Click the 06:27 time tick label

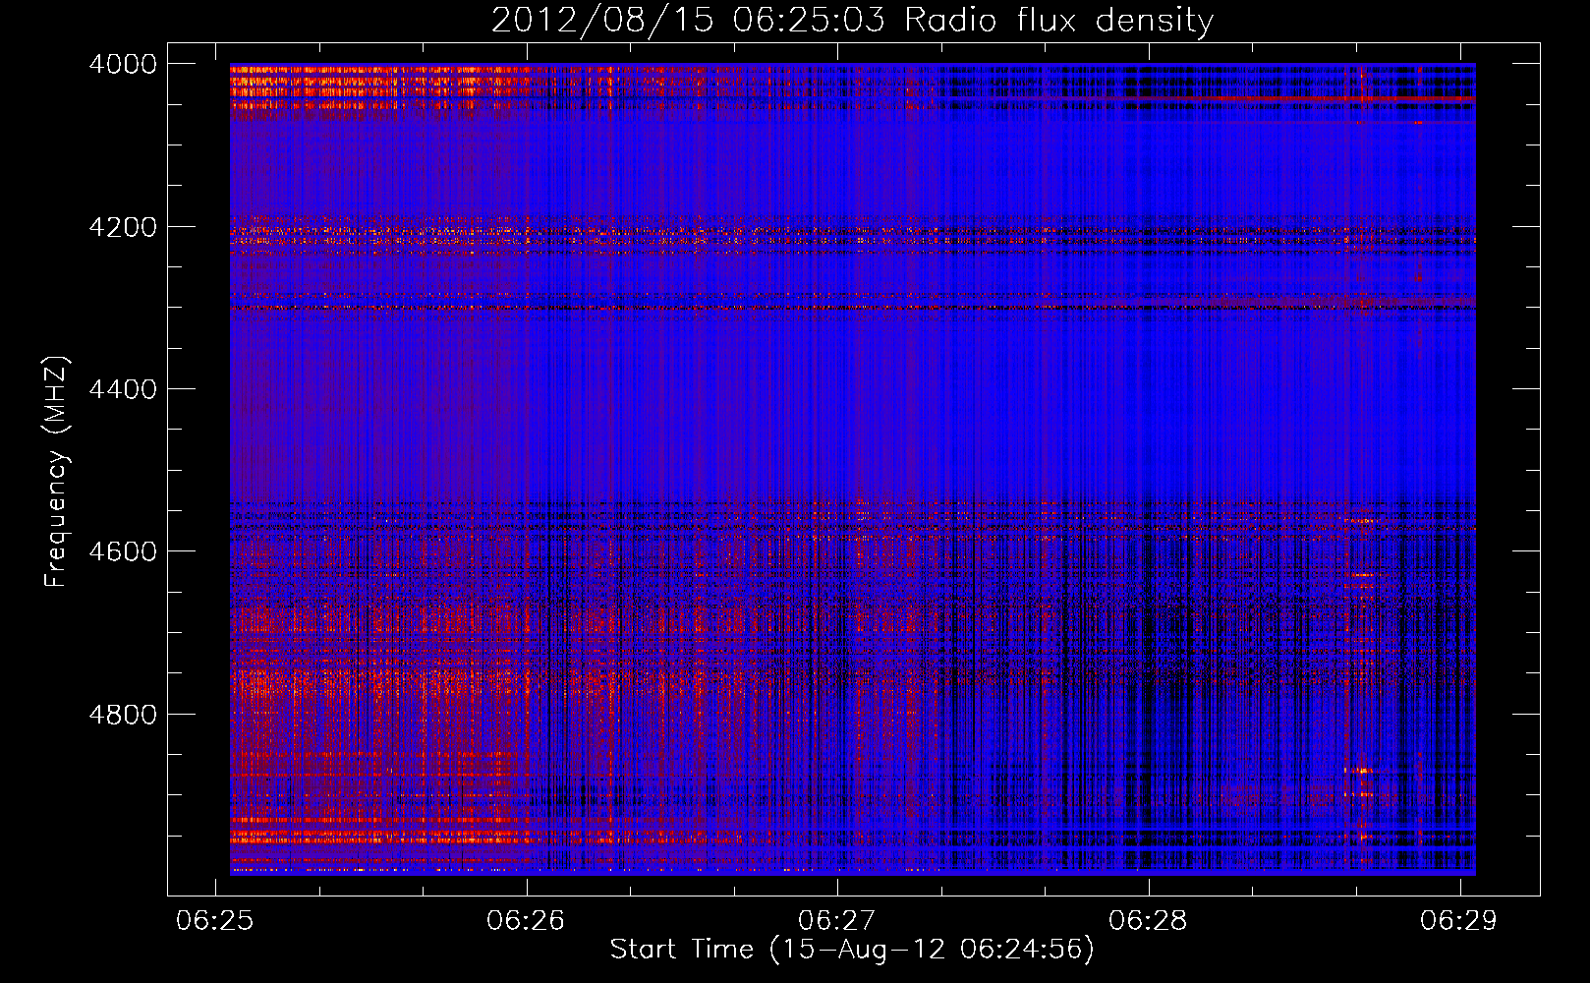pos(837,920)
